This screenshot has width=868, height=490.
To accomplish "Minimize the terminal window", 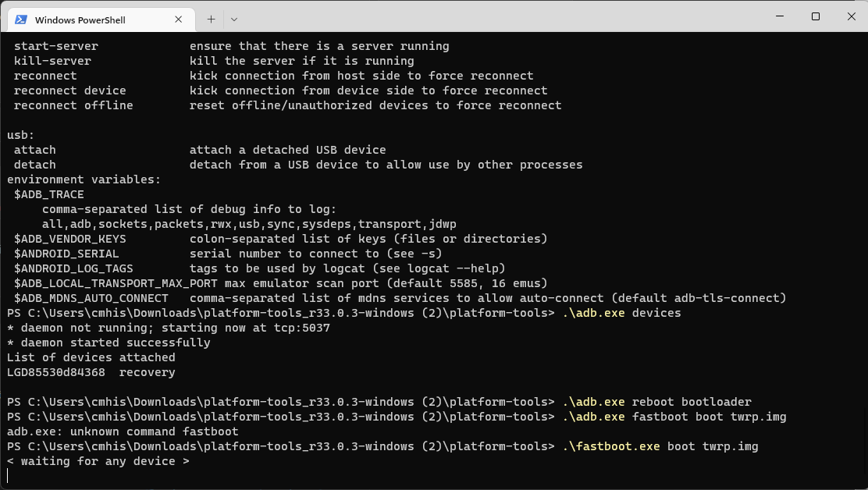I will point(777,16).
